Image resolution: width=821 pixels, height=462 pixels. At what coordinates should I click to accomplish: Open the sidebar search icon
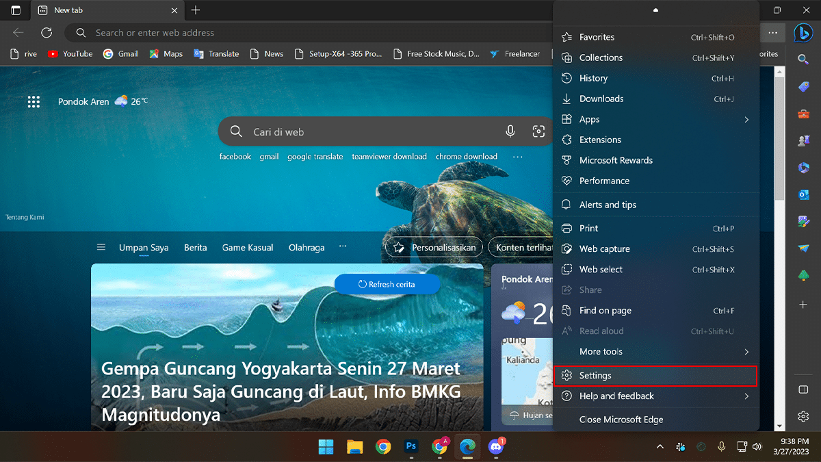pyautogui.click(x=804, y=60)
